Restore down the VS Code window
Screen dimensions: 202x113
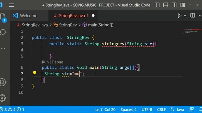click(198, 5)
